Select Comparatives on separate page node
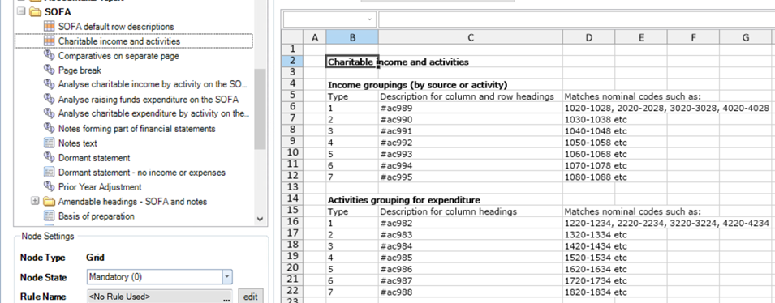 (118, 56)
